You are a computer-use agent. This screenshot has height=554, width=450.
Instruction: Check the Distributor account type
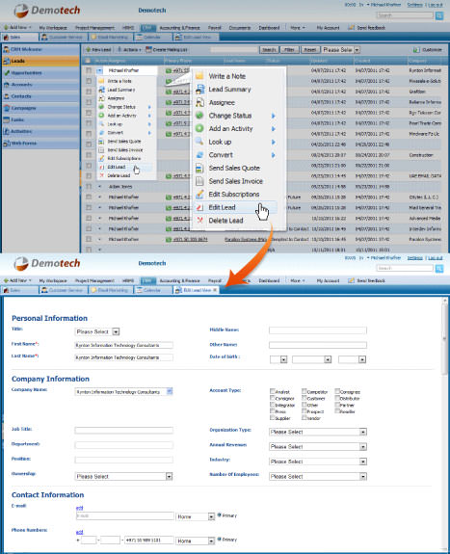pos(337,398)
